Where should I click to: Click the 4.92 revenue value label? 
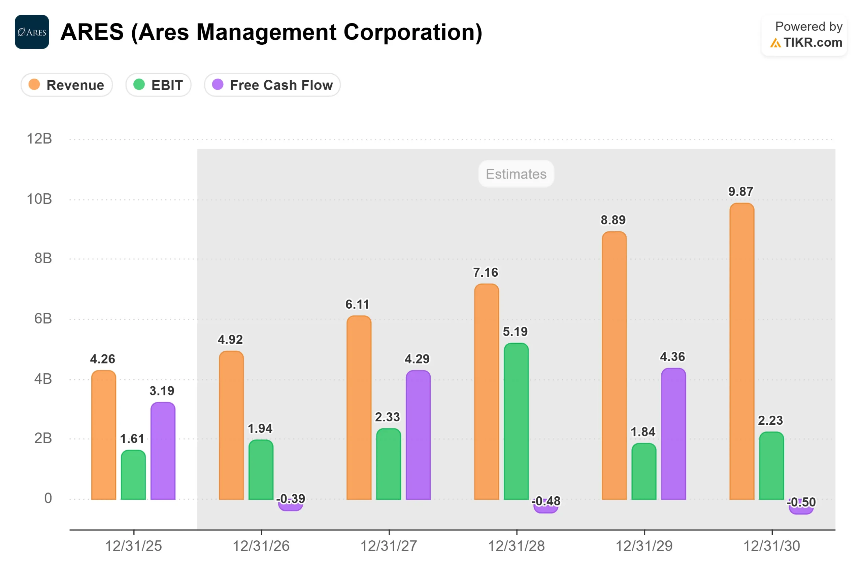point(230,340)
